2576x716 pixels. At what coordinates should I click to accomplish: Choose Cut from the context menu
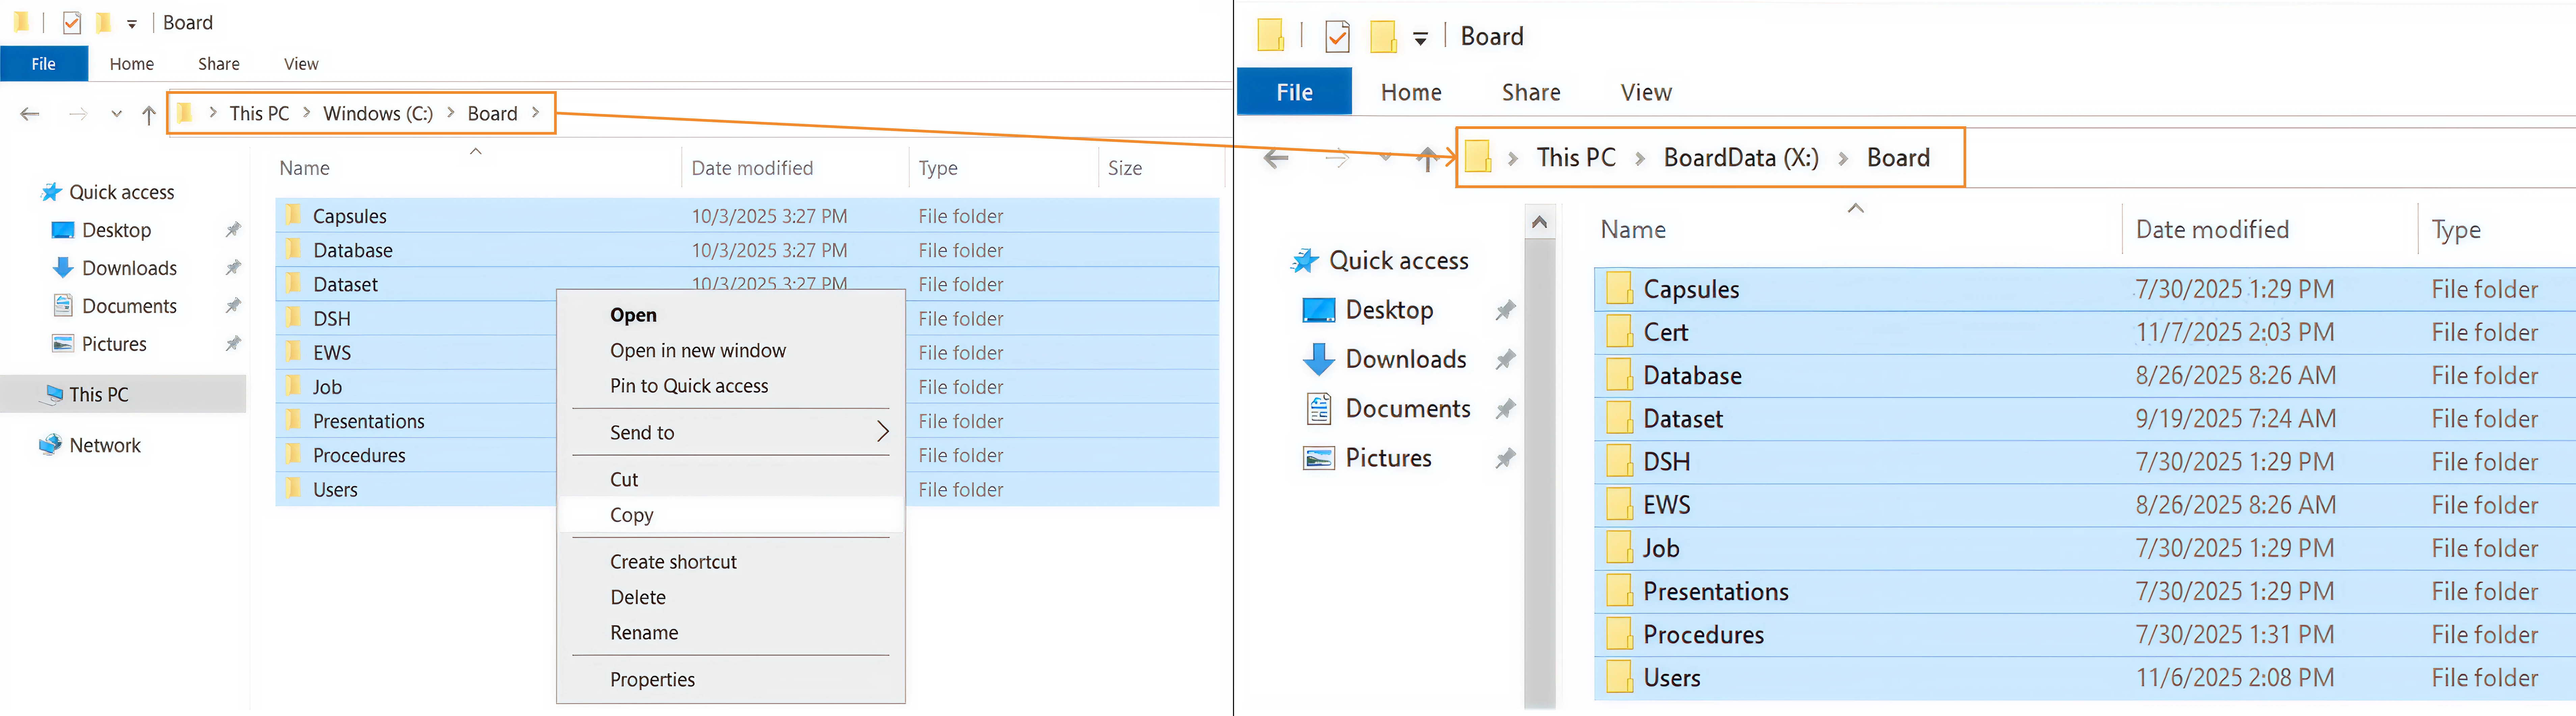731,480
